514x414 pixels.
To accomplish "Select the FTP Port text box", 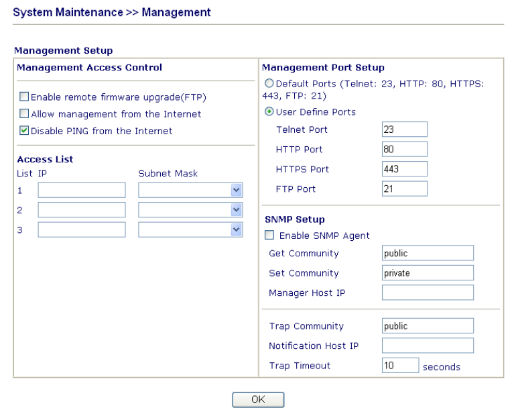I will (404, 189).
